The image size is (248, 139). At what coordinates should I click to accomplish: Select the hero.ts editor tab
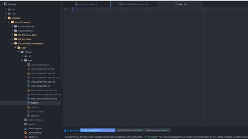coord(180,4)
